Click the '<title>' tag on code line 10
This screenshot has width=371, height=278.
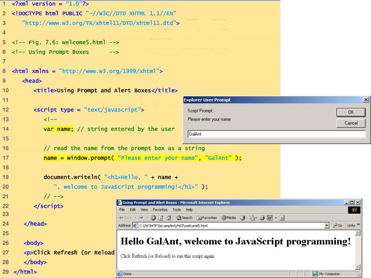[x=45, y=90]
